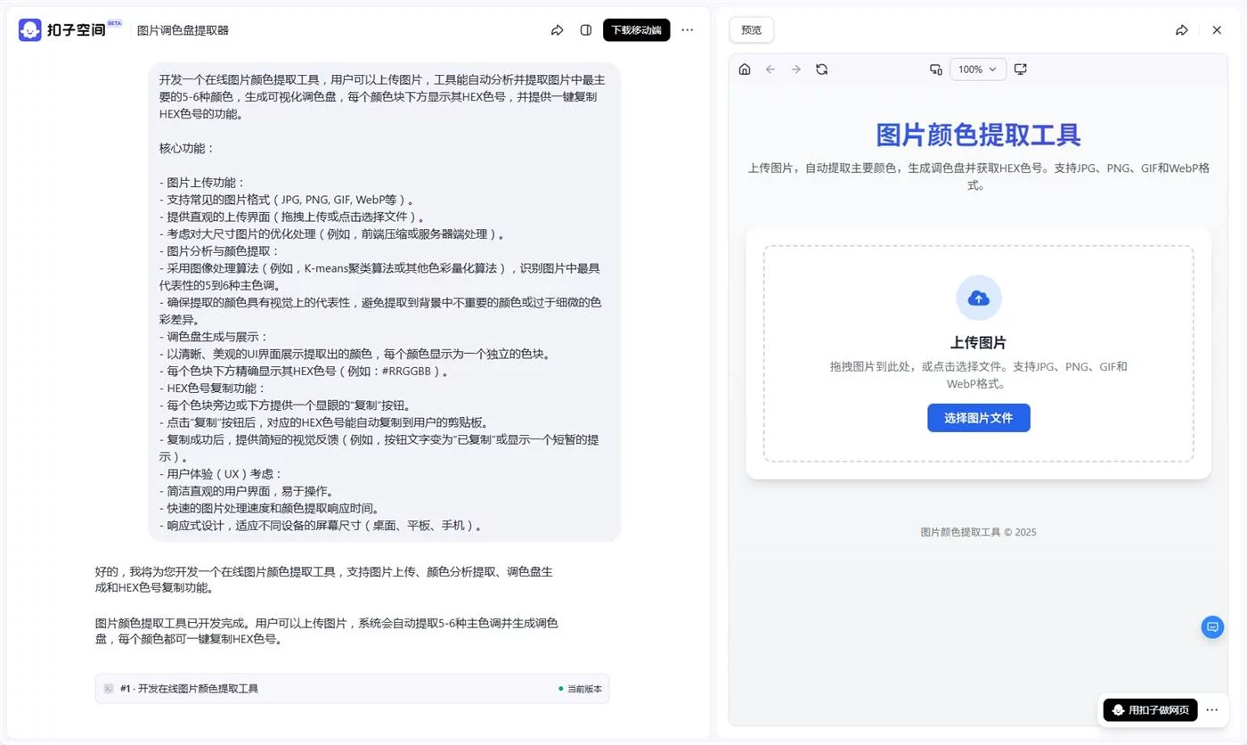The height and width of the screenshot is (745, 1247).
Task: Click the forward navigation arrow in preview
Action: tap(795, 69)
